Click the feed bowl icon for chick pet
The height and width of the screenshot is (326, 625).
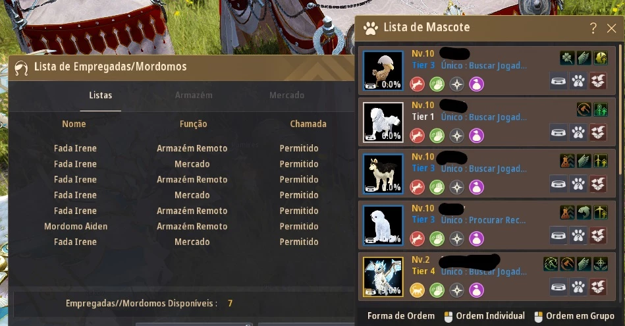pos(558,81)
